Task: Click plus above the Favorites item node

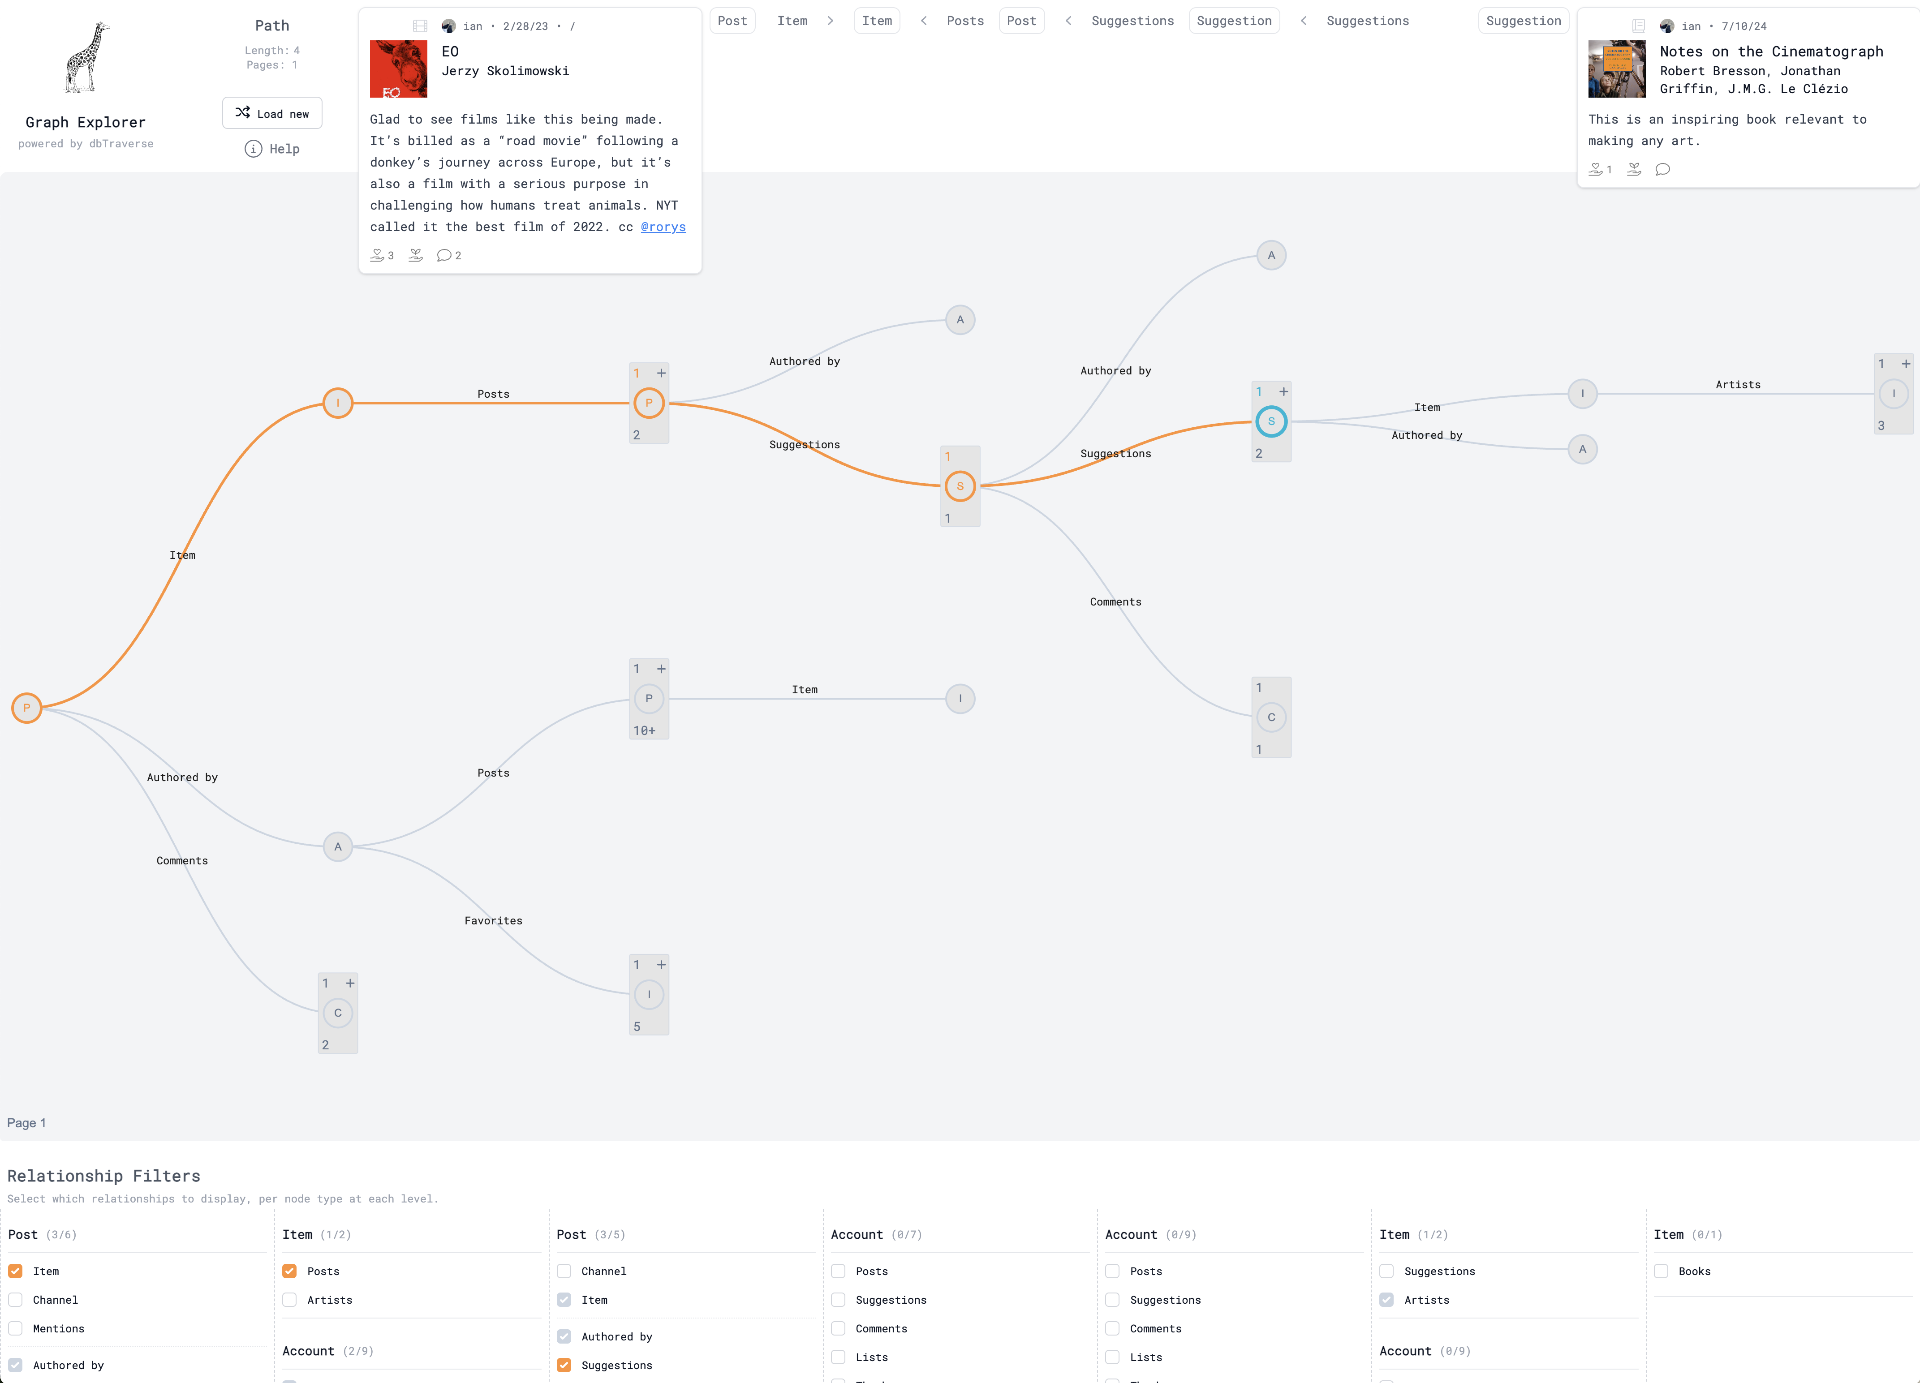Action: pos(661,965)
